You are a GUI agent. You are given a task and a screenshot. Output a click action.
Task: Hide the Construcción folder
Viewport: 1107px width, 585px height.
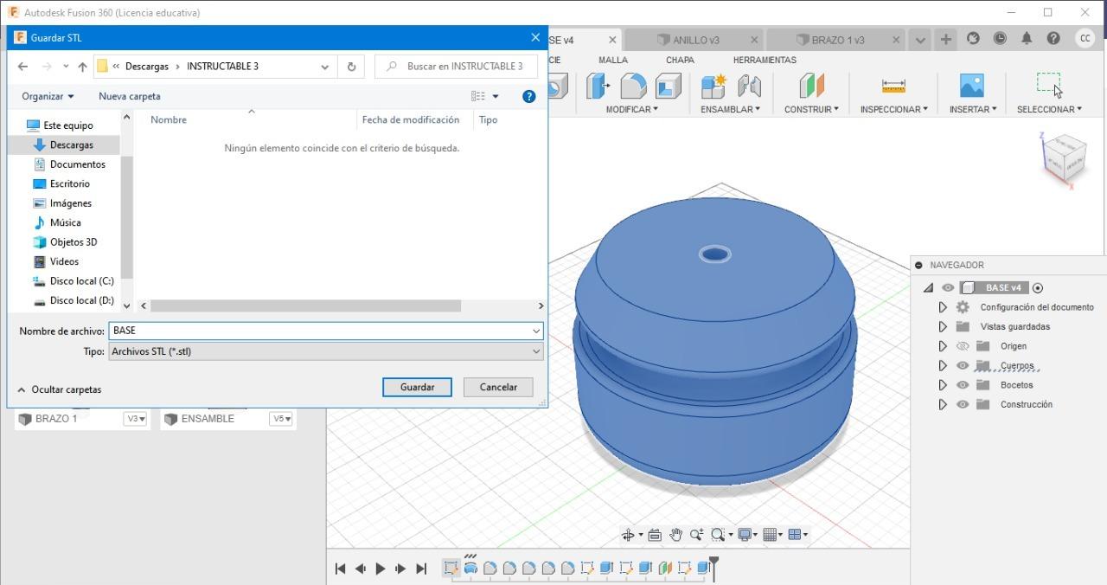[963, 404]
